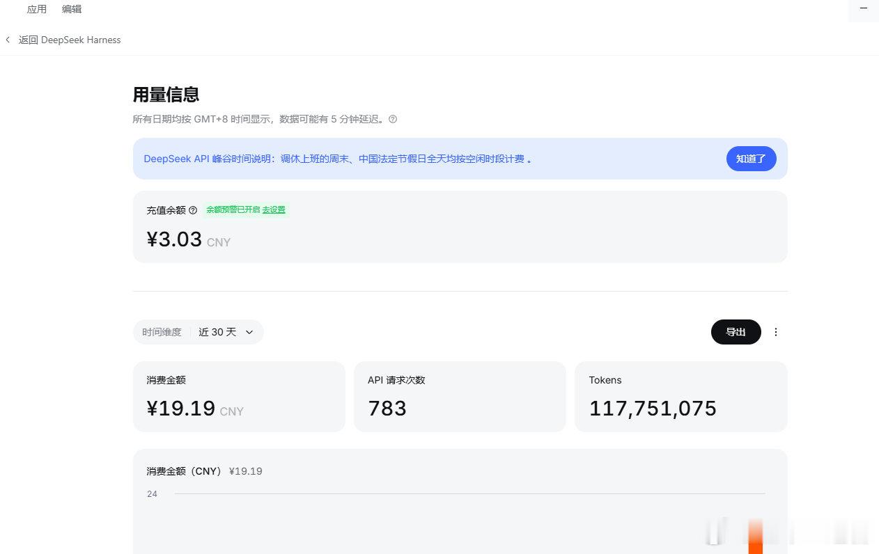Viewport: 879px width, 554px height.
Task: Click the back chevron arrow icon
Action: tap(8, 40)
